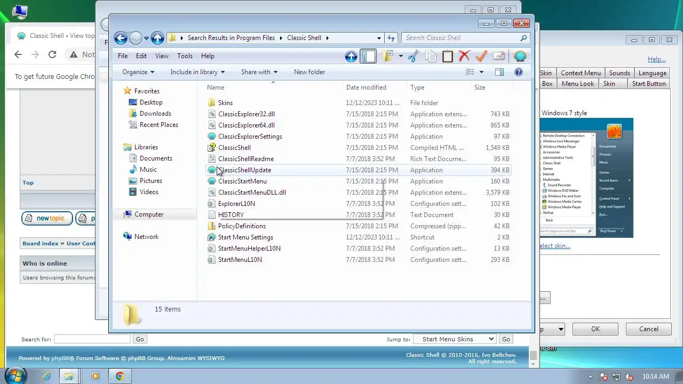The image size is (683, 384).
Task: Click the blue Help question mark icon
Action: [x=519, y=72]
